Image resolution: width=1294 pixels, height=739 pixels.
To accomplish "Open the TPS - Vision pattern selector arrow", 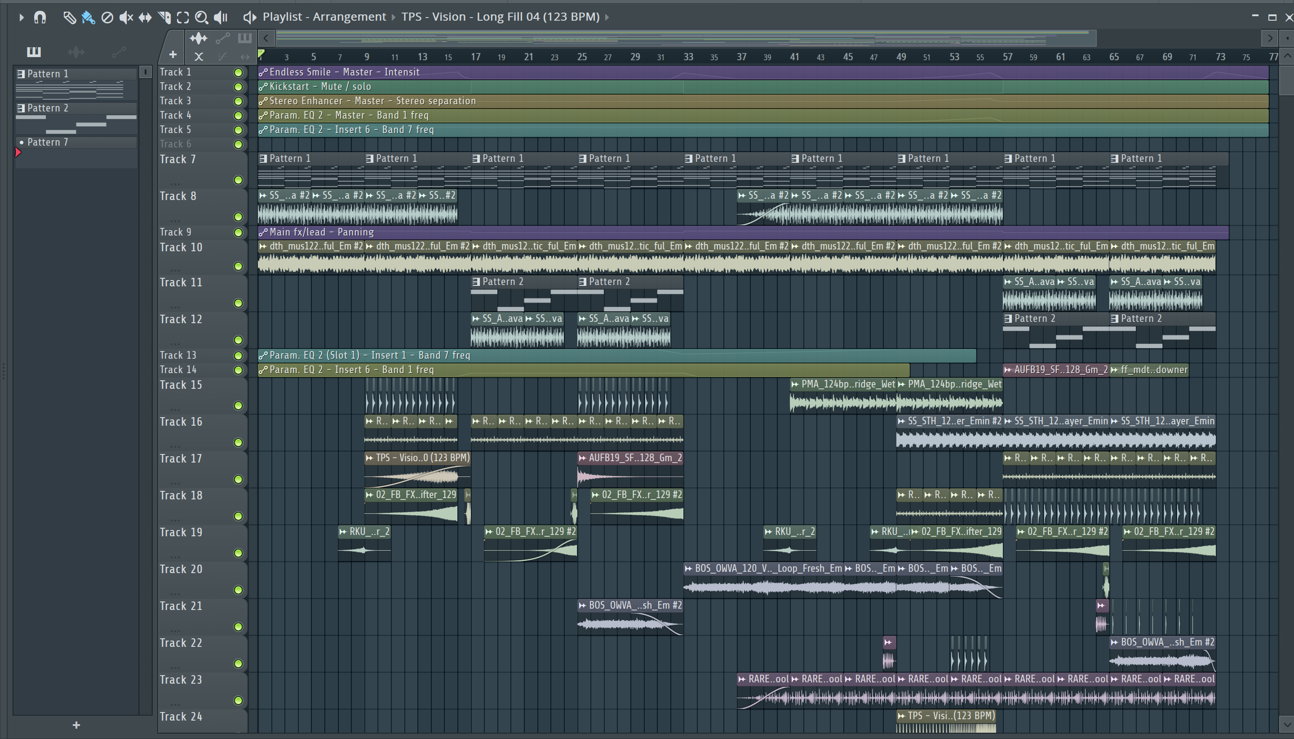I will coord(606,17).
